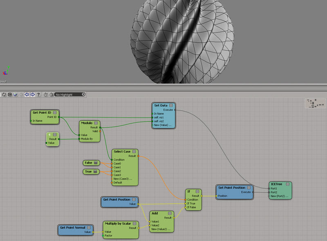Select the Set Point Position node title

point(231,188)
